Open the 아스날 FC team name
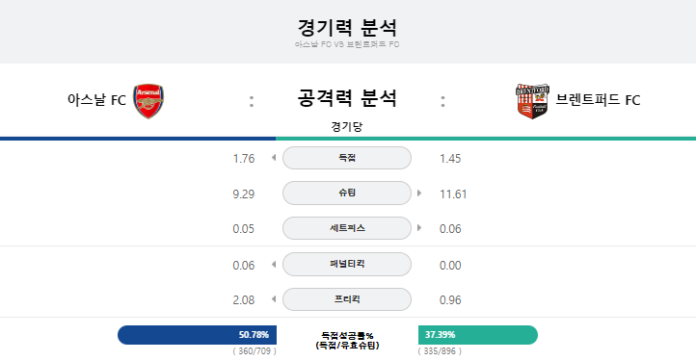 [96, 100]
